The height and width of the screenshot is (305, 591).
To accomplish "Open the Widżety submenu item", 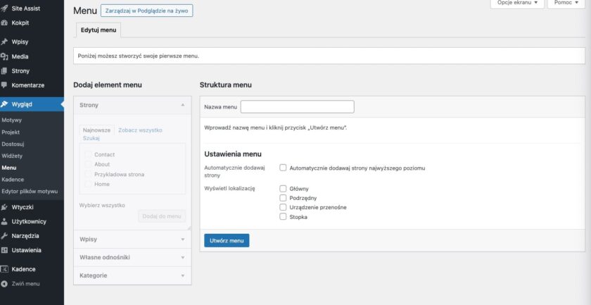I will click(x=12, y=156).
